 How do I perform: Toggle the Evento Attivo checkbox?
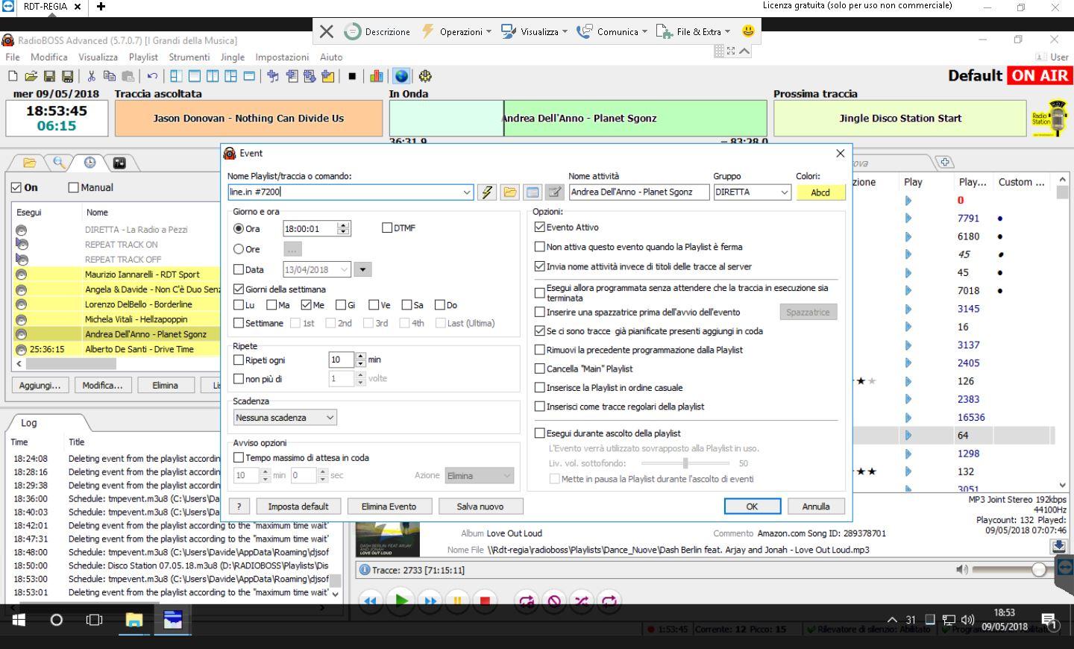540,228
